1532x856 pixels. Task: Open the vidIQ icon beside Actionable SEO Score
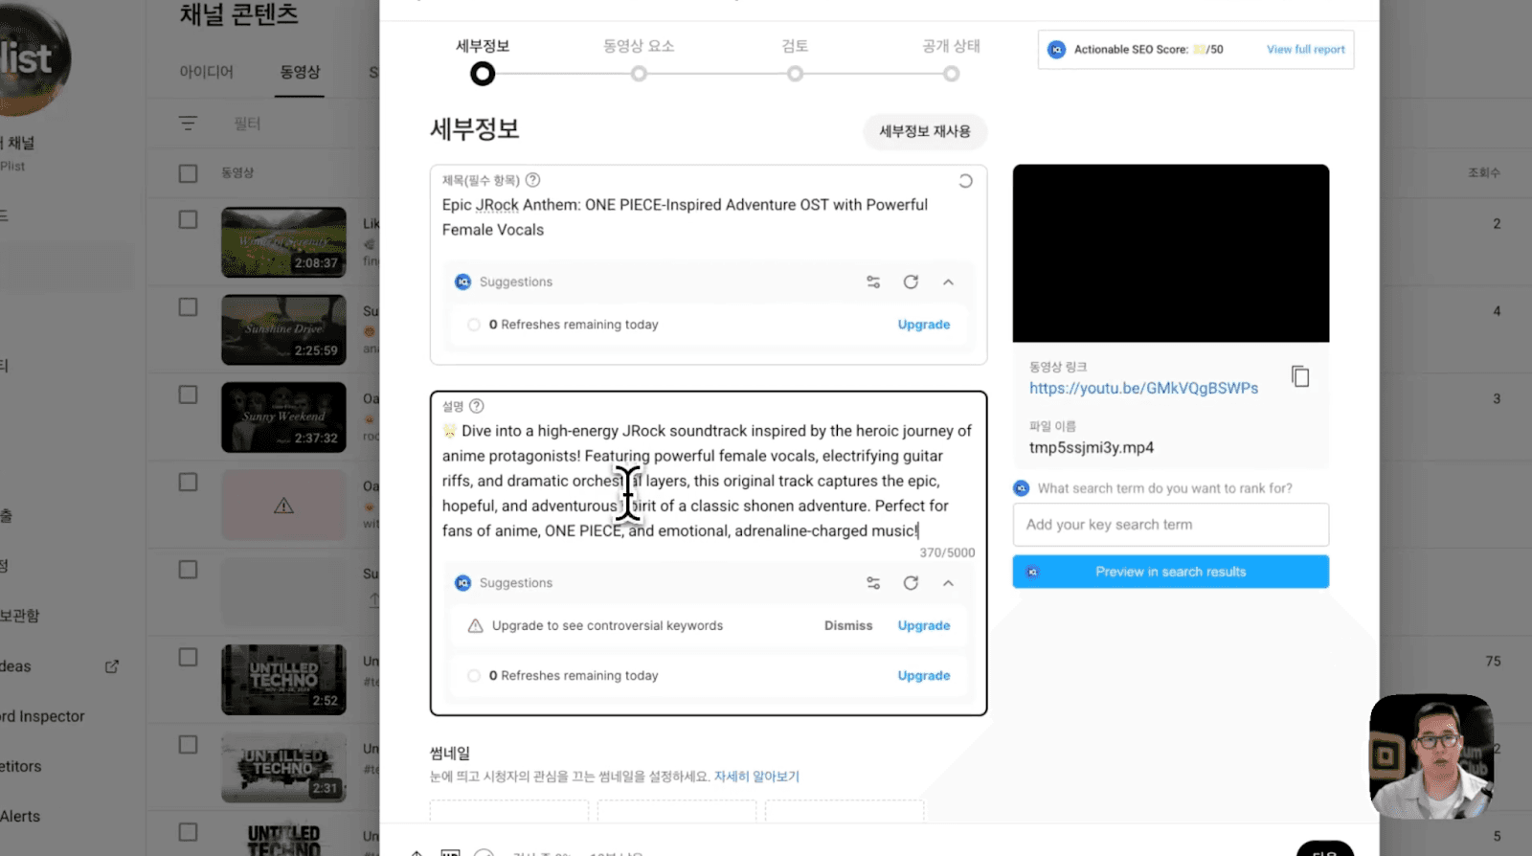click(x=1056, y=50)
